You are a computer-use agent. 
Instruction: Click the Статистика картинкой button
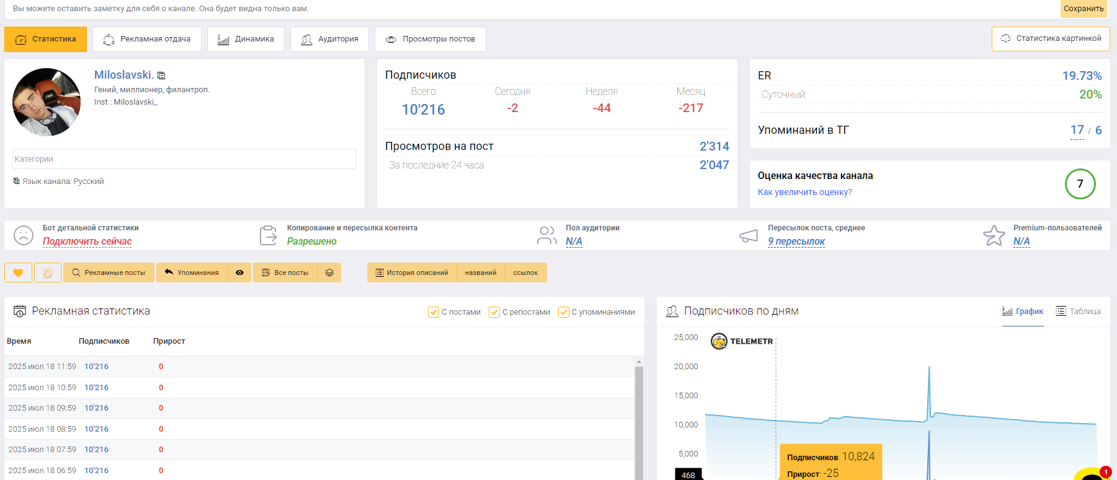[1051, 38]
